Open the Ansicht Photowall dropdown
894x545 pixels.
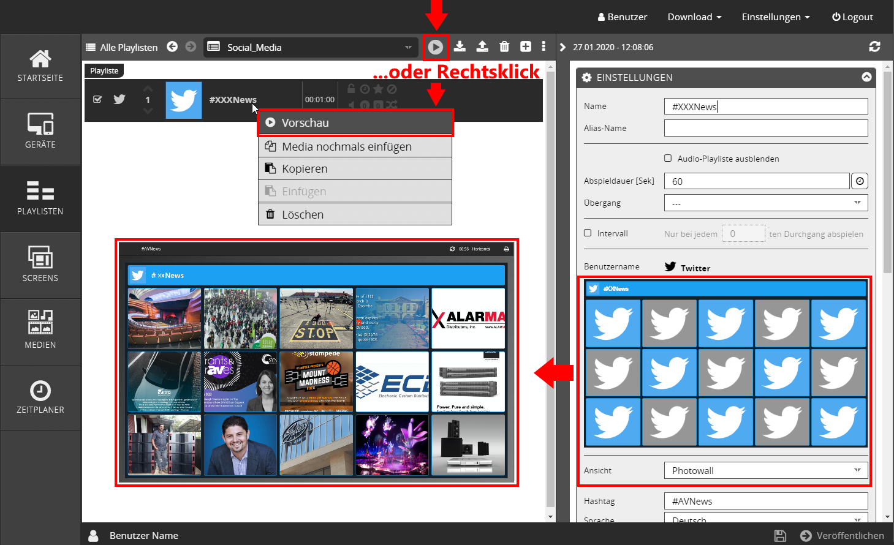(x=766, y=470)
